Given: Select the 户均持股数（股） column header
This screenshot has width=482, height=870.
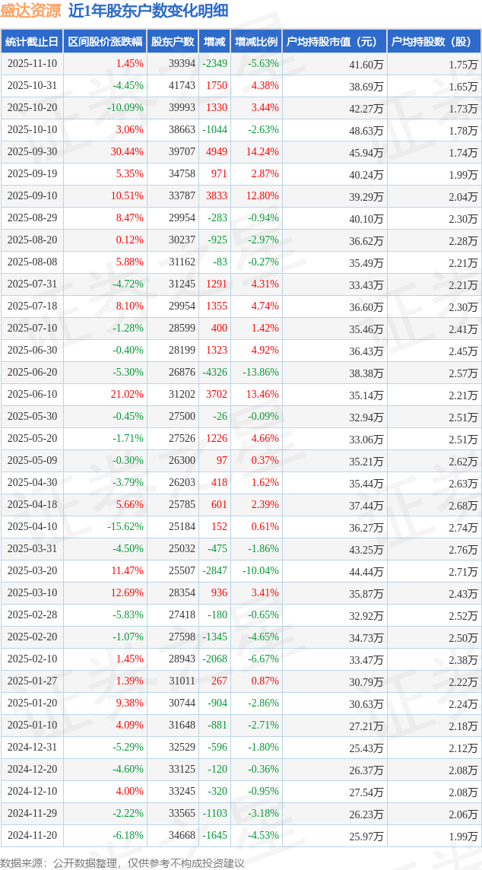Looking at the screenshot, I should point(434,42).
